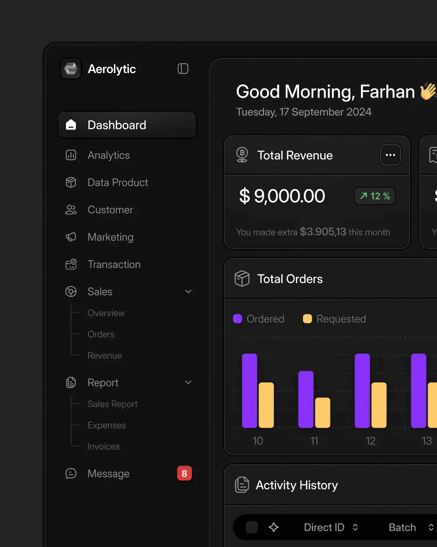
Task: Click the 12 % growth badge
Action: [x=375, y=196]
